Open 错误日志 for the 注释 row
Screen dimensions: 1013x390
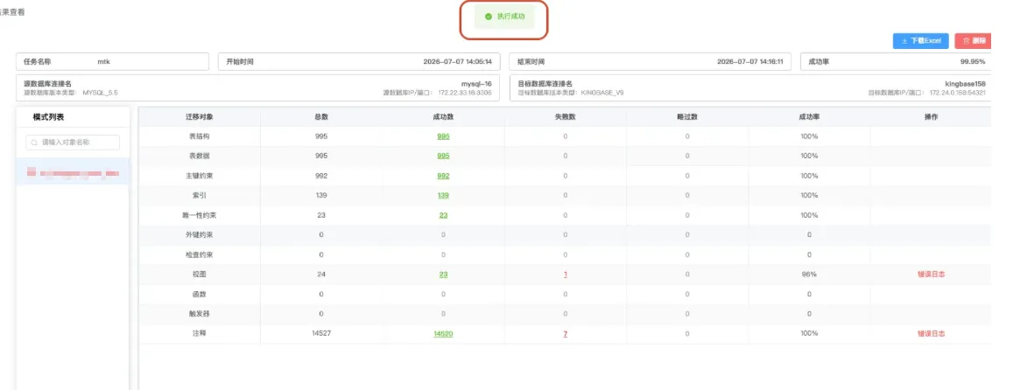(x=931, y=334)
